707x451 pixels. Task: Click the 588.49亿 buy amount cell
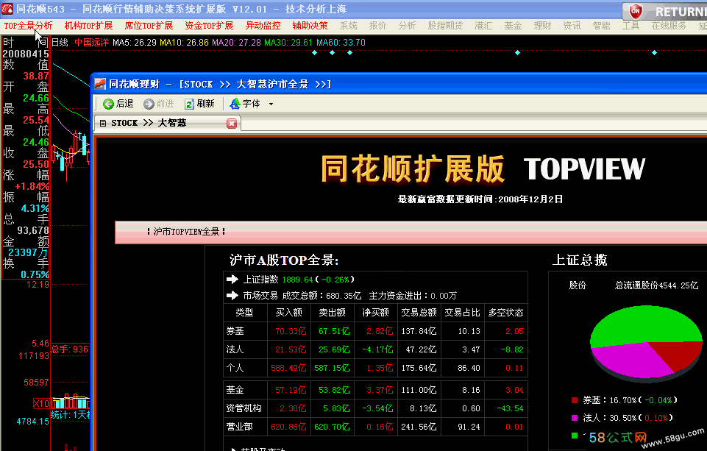coord(288,368)
